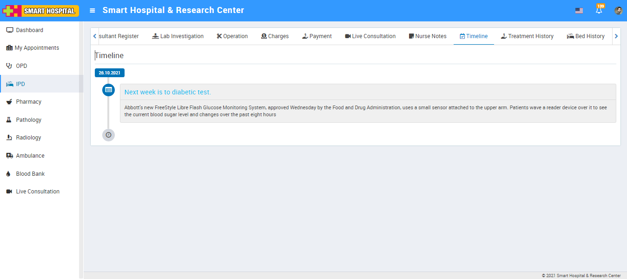The height and width of the screenshot is (279, 627).
Task: Click the timeline entry note icon
Action: click(108, 90)
